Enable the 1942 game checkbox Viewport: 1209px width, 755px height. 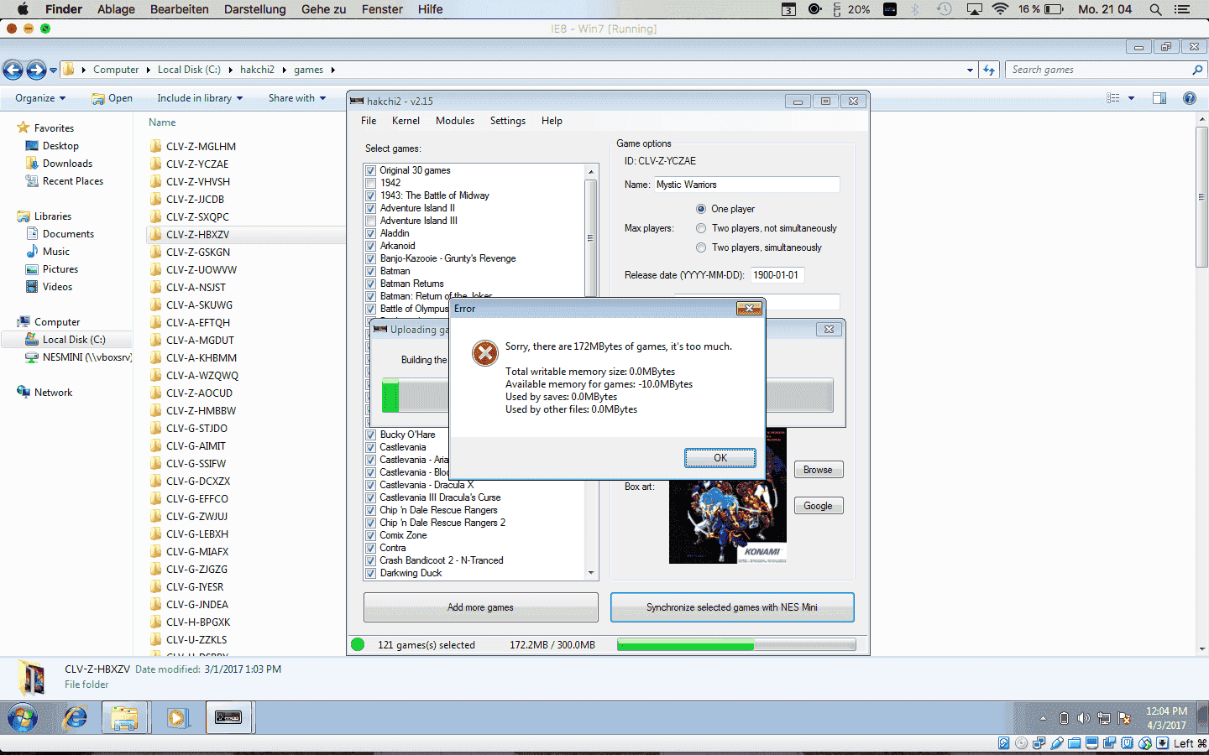tap(370, 183)
